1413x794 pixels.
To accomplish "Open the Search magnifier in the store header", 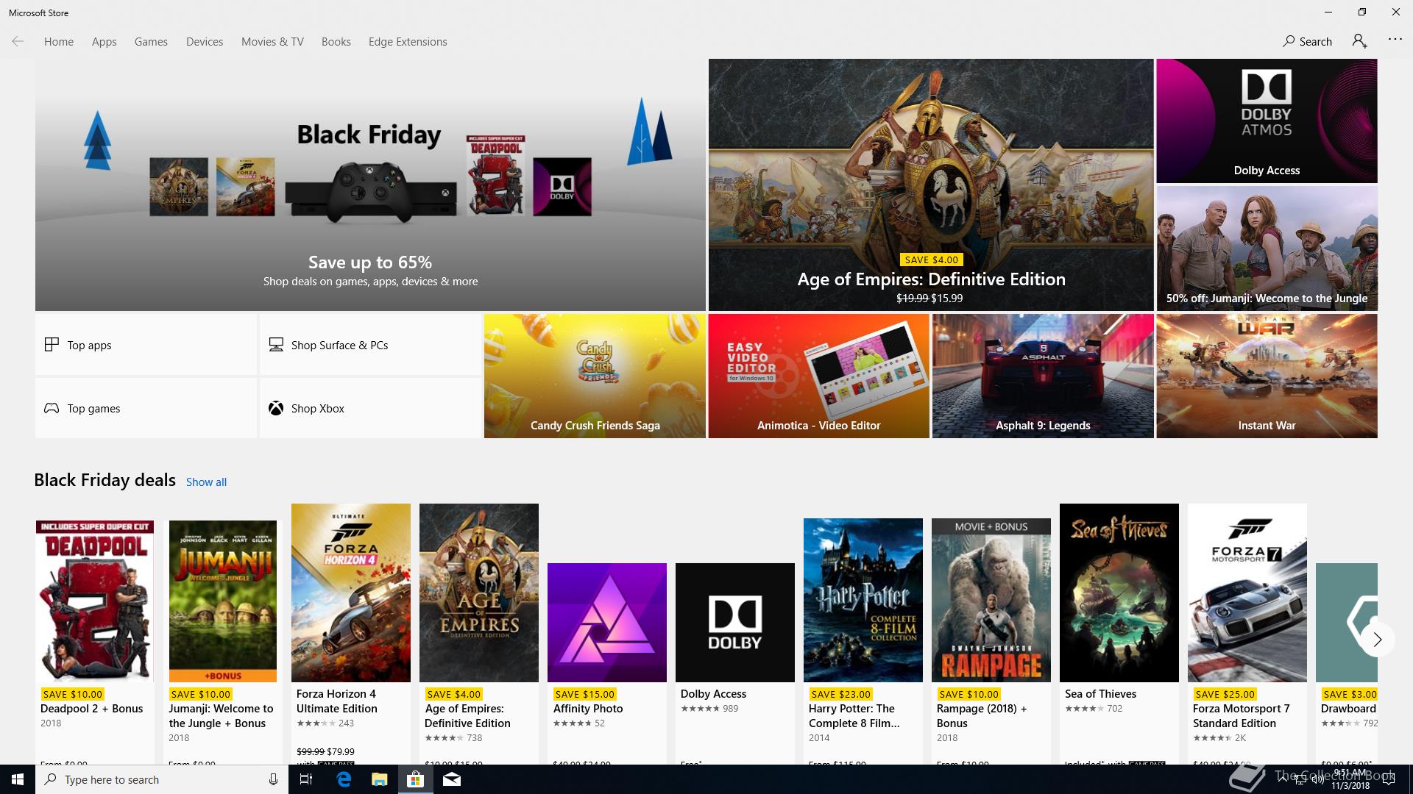I will [x=1289, y=41].
